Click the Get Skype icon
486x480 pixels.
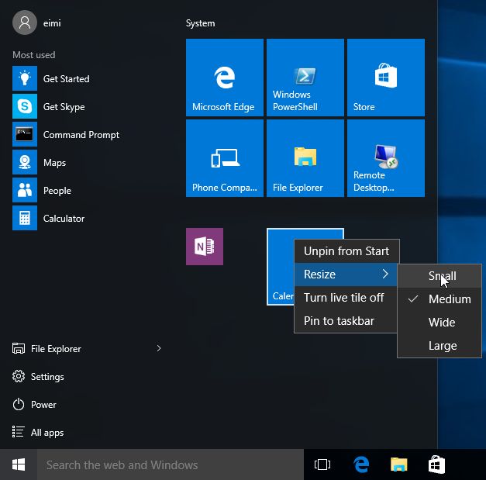(x=25, y=106)
